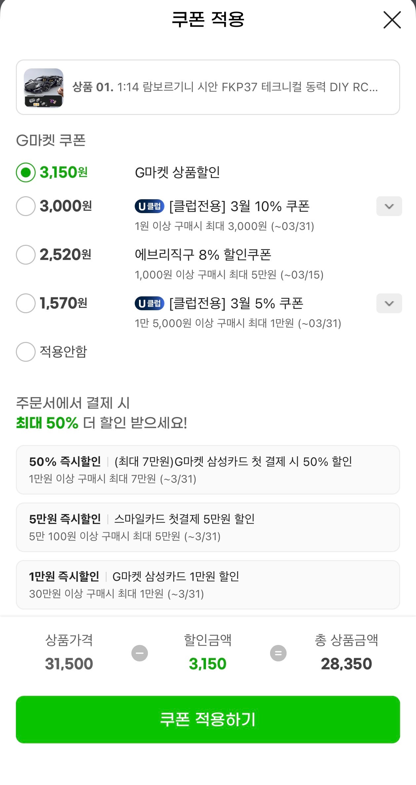Image resolution: width=416 pixels, height=785 pixels.
Task: Click the equals icon before 총 상품금액
Action: click(x=278, y=653)
